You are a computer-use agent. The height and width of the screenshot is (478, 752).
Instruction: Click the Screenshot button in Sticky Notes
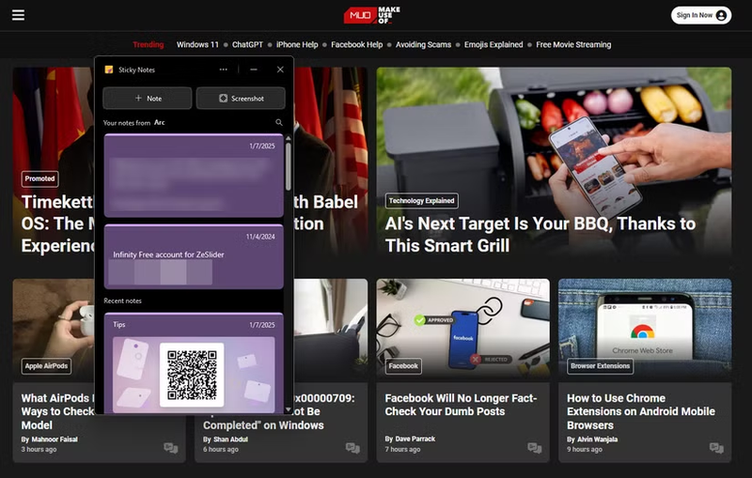(242, 98)
